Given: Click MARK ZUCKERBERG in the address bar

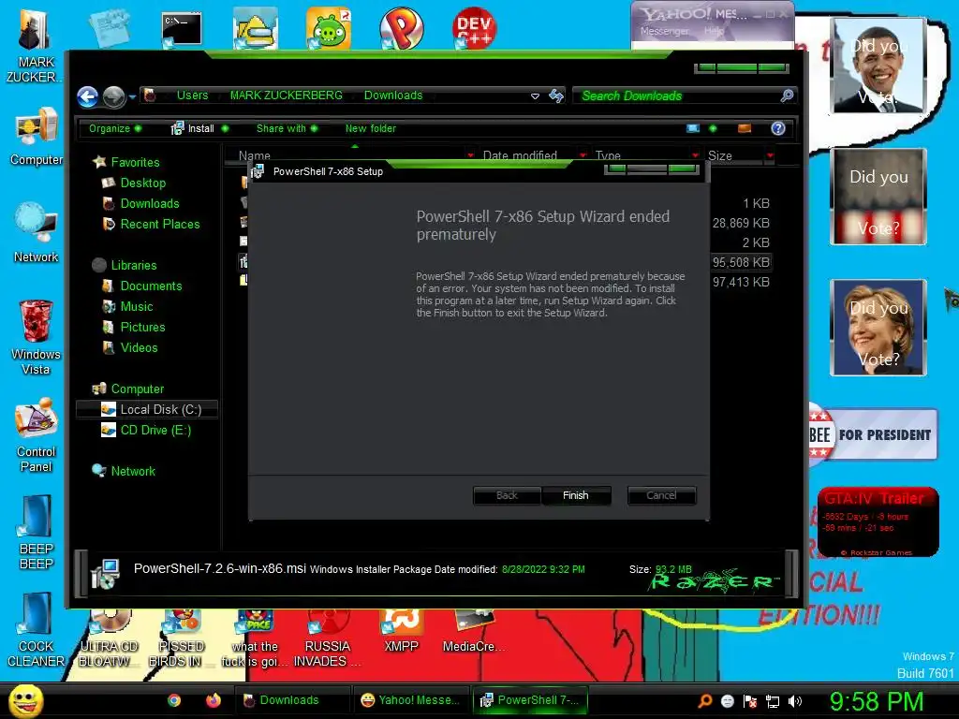Looking at the screenshot, I should click(287, 95).
